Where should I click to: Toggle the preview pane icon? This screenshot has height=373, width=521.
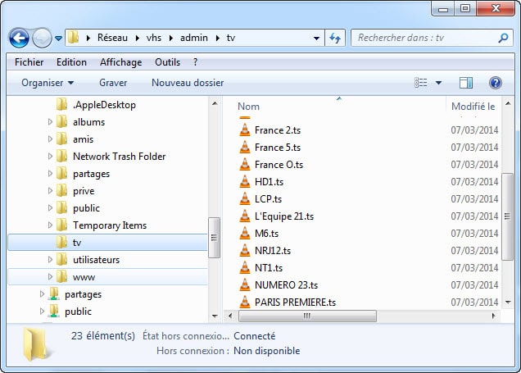coord(466,83)
